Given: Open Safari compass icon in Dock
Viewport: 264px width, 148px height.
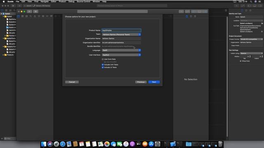Looking at the screenshot, I should click(63, 144).
